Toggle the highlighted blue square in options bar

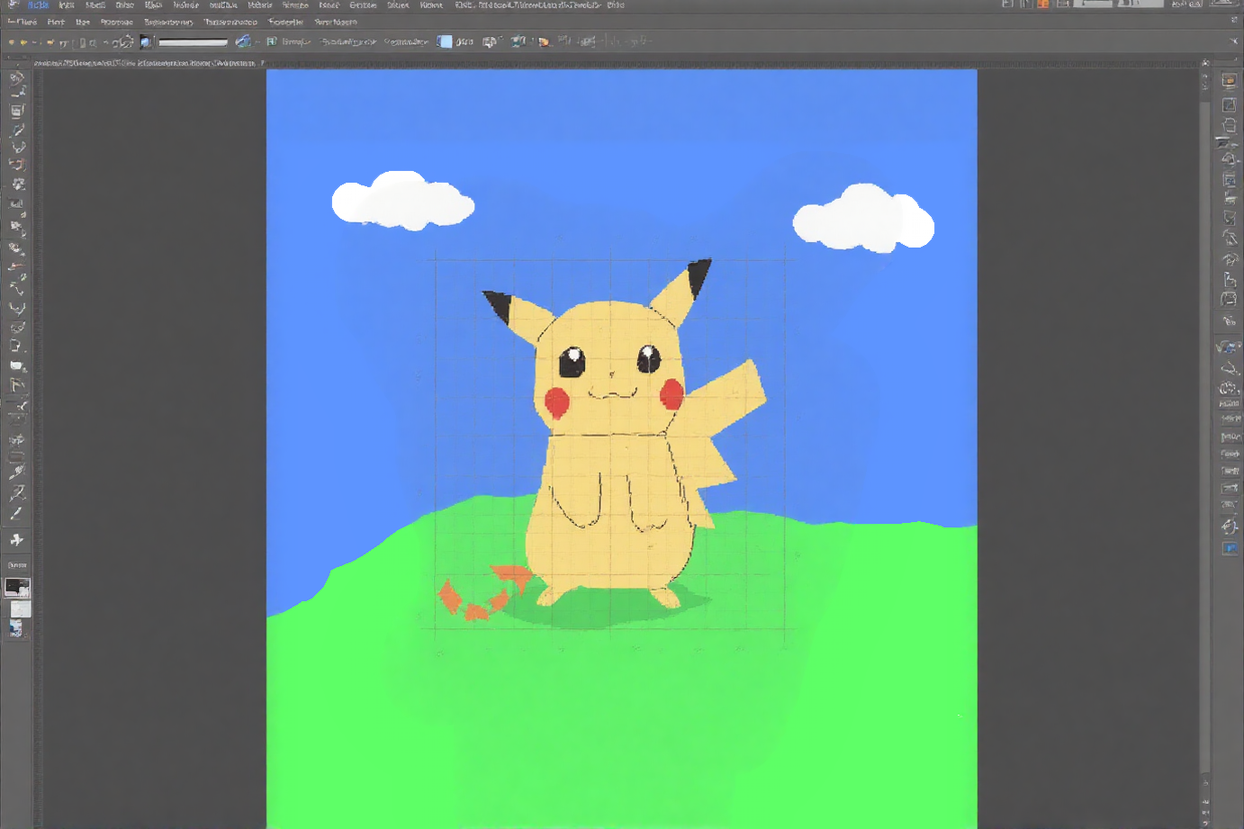pos(444,41)
